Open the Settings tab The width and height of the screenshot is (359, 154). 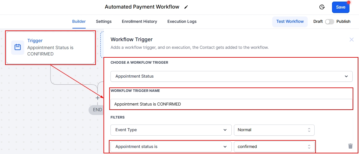coord(104,22)
